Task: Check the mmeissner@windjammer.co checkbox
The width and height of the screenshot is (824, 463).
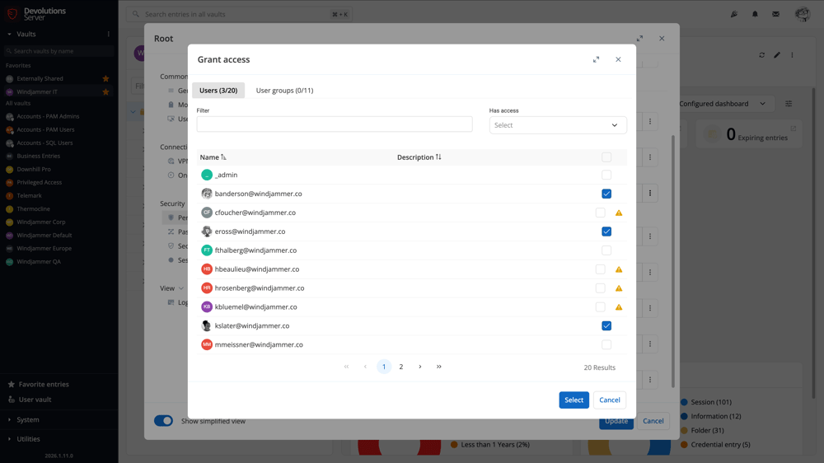Action: (606, 344)
